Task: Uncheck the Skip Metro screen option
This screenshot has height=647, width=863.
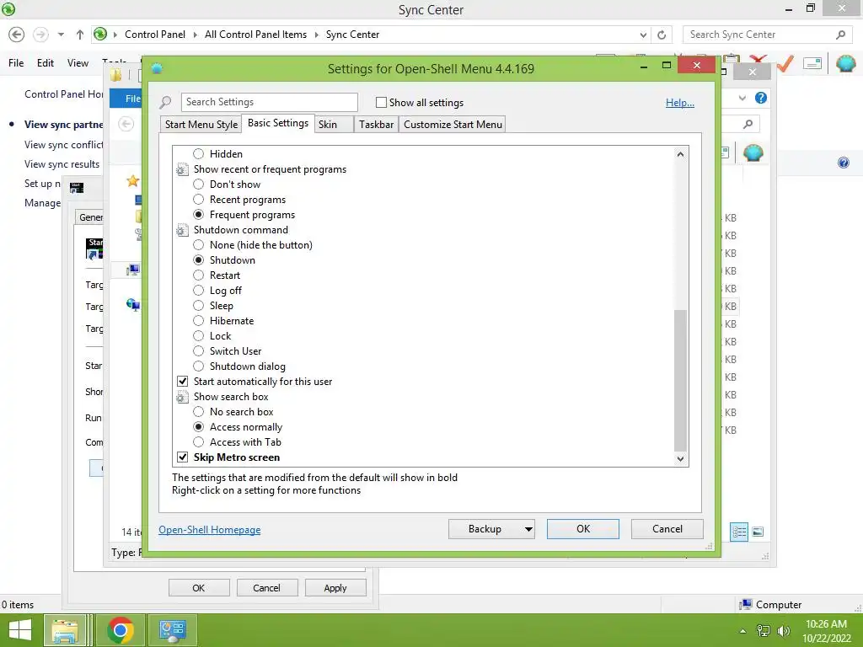Action: pos(183,457)
